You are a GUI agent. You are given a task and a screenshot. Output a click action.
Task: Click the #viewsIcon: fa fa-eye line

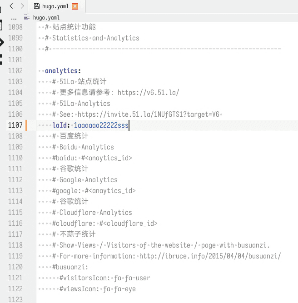97,289
